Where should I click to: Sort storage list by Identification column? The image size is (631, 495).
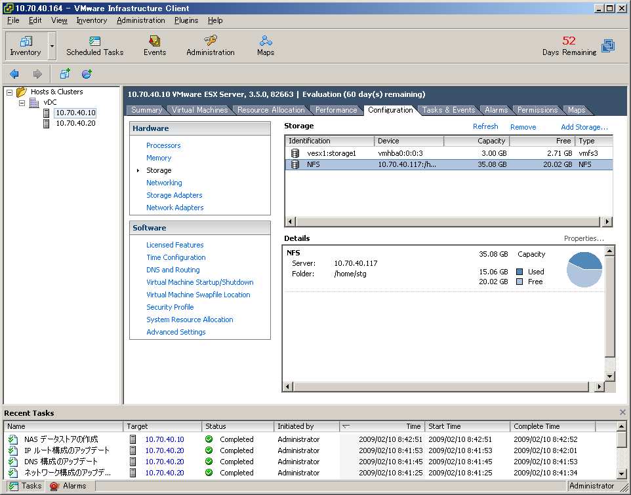click(x=330, y=141)
